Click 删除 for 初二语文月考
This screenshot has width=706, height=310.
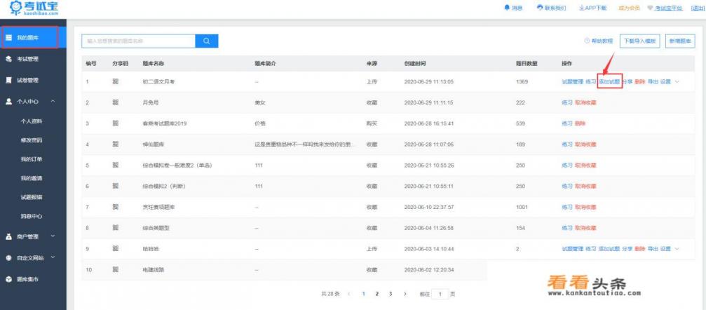(640, 82)
